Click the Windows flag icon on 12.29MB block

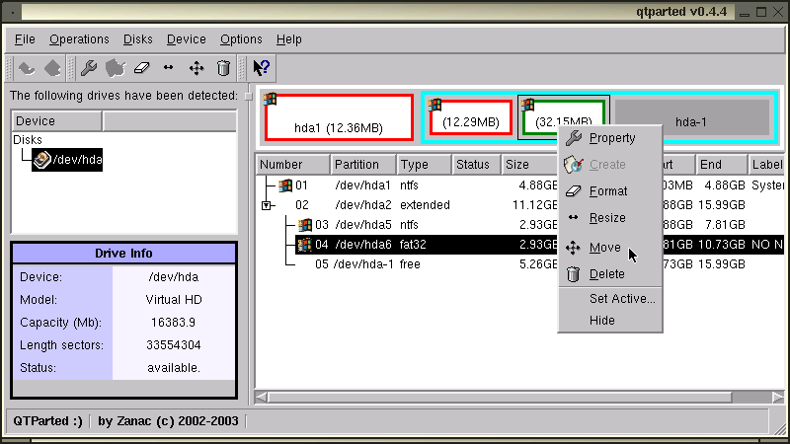434,105
